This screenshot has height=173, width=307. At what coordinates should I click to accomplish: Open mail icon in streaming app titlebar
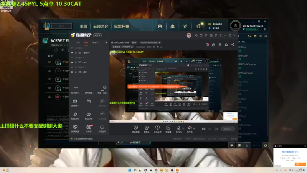201,35
